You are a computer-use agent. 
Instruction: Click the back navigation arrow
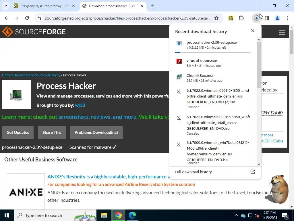(x=6, y=18)
